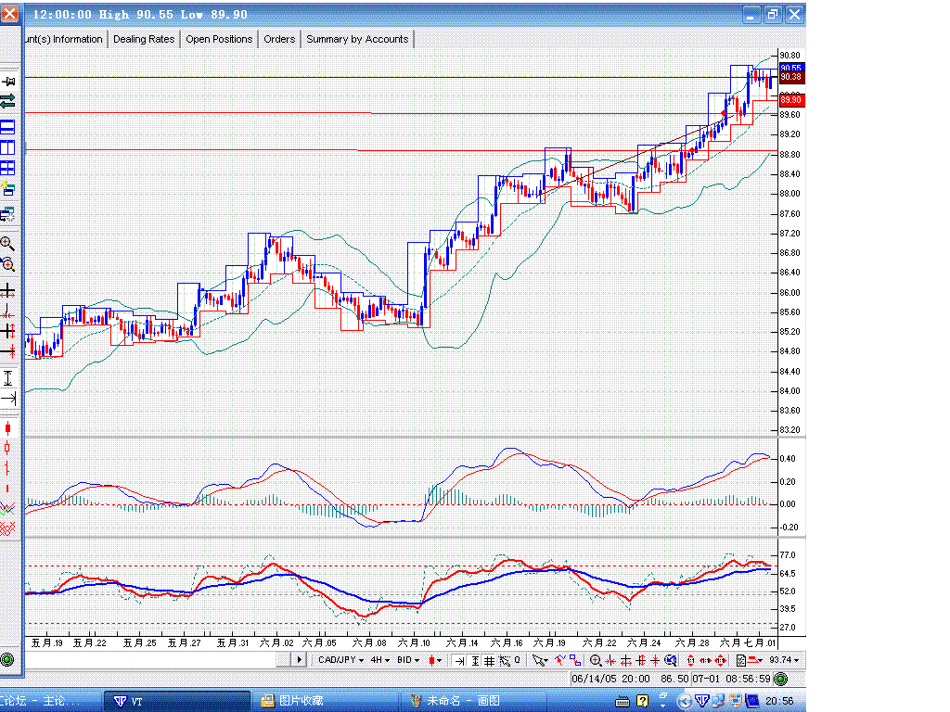Click the upper magnifier zoom icon in sidebar
This screenshot has width=950, height=712.
(x=7, y=244)
